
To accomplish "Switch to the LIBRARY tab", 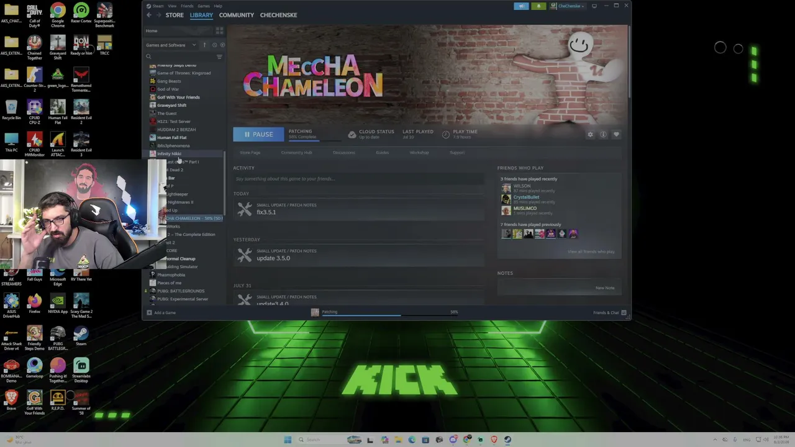I will coord(201,15).
